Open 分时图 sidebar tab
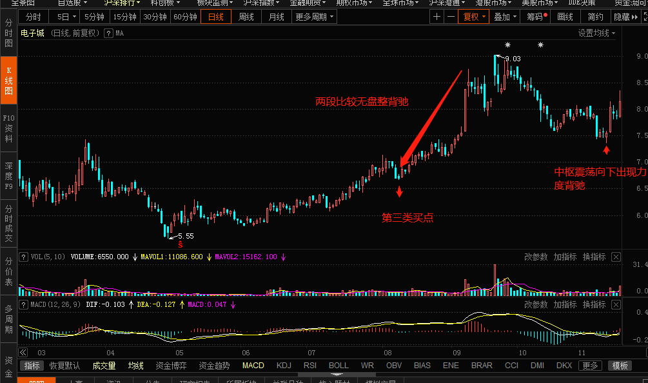The height and width of the screenshot is (383, 648). click(x=8, y=33)
